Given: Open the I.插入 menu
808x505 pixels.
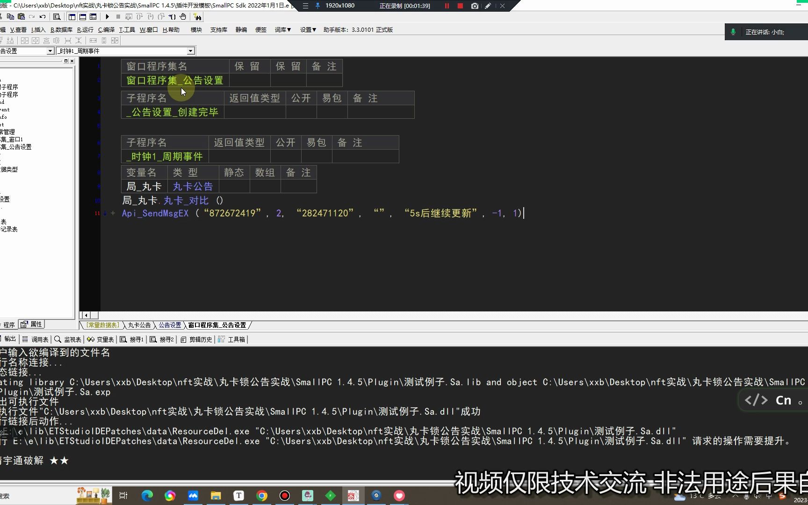Looking at the screenshot, I should point(38,29).
